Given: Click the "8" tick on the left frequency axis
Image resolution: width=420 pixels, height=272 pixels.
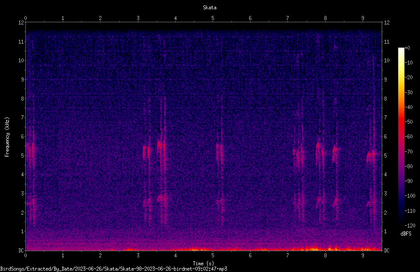Looking at the screenshot, I should coord(23,99).
